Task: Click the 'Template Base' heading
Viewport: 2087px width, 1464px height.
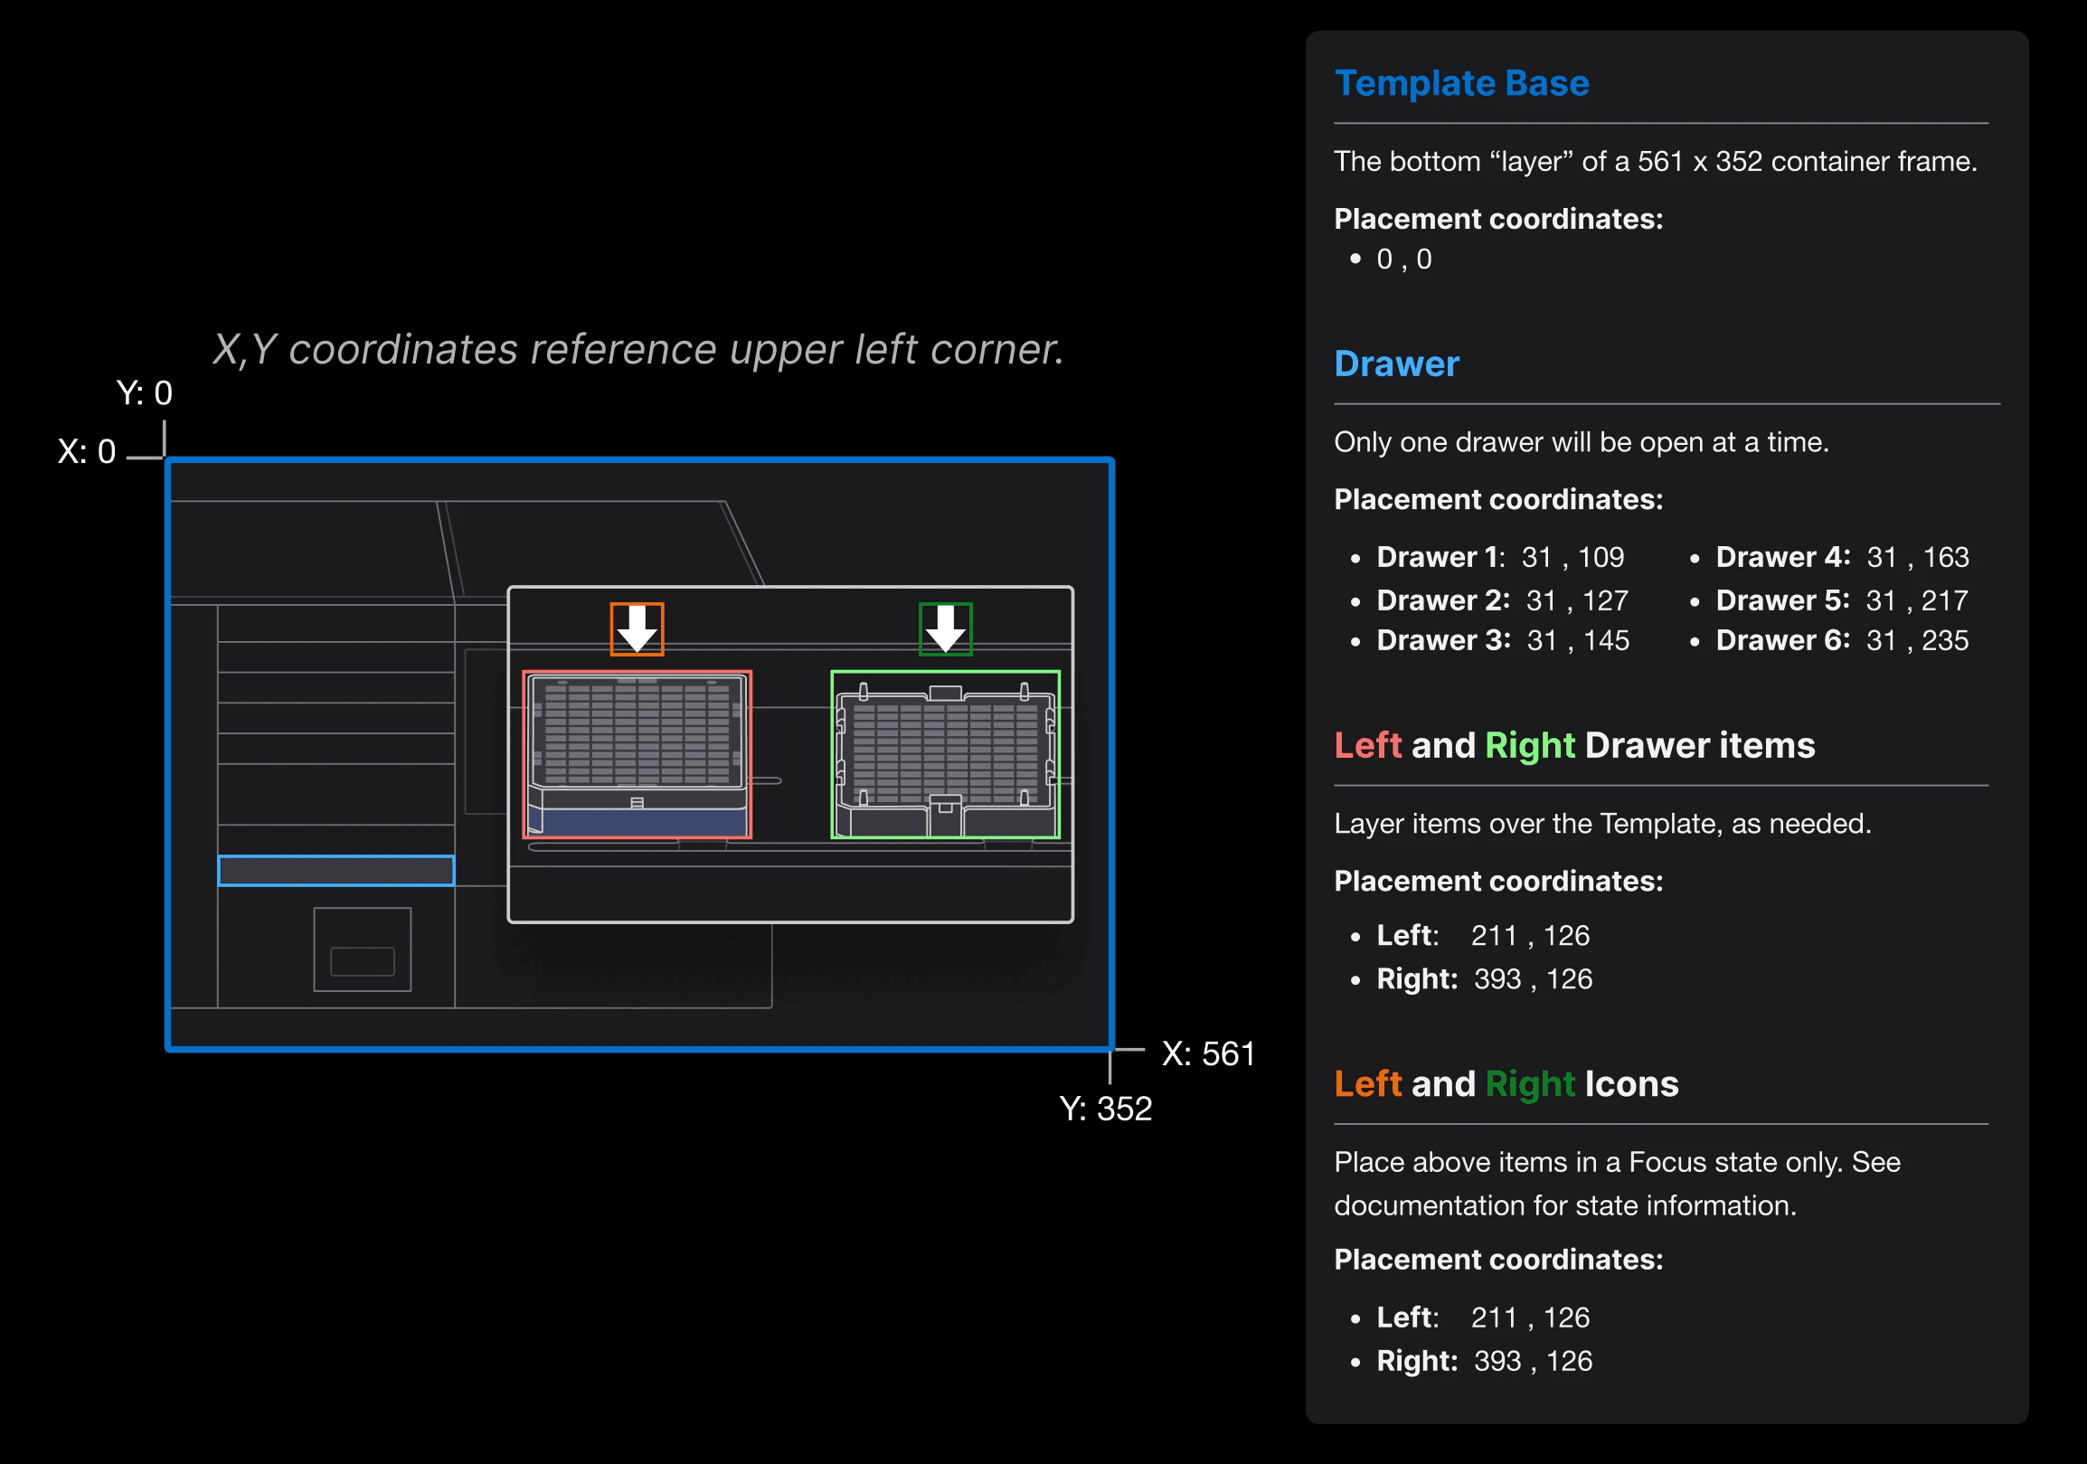Action: (1461, 82)
